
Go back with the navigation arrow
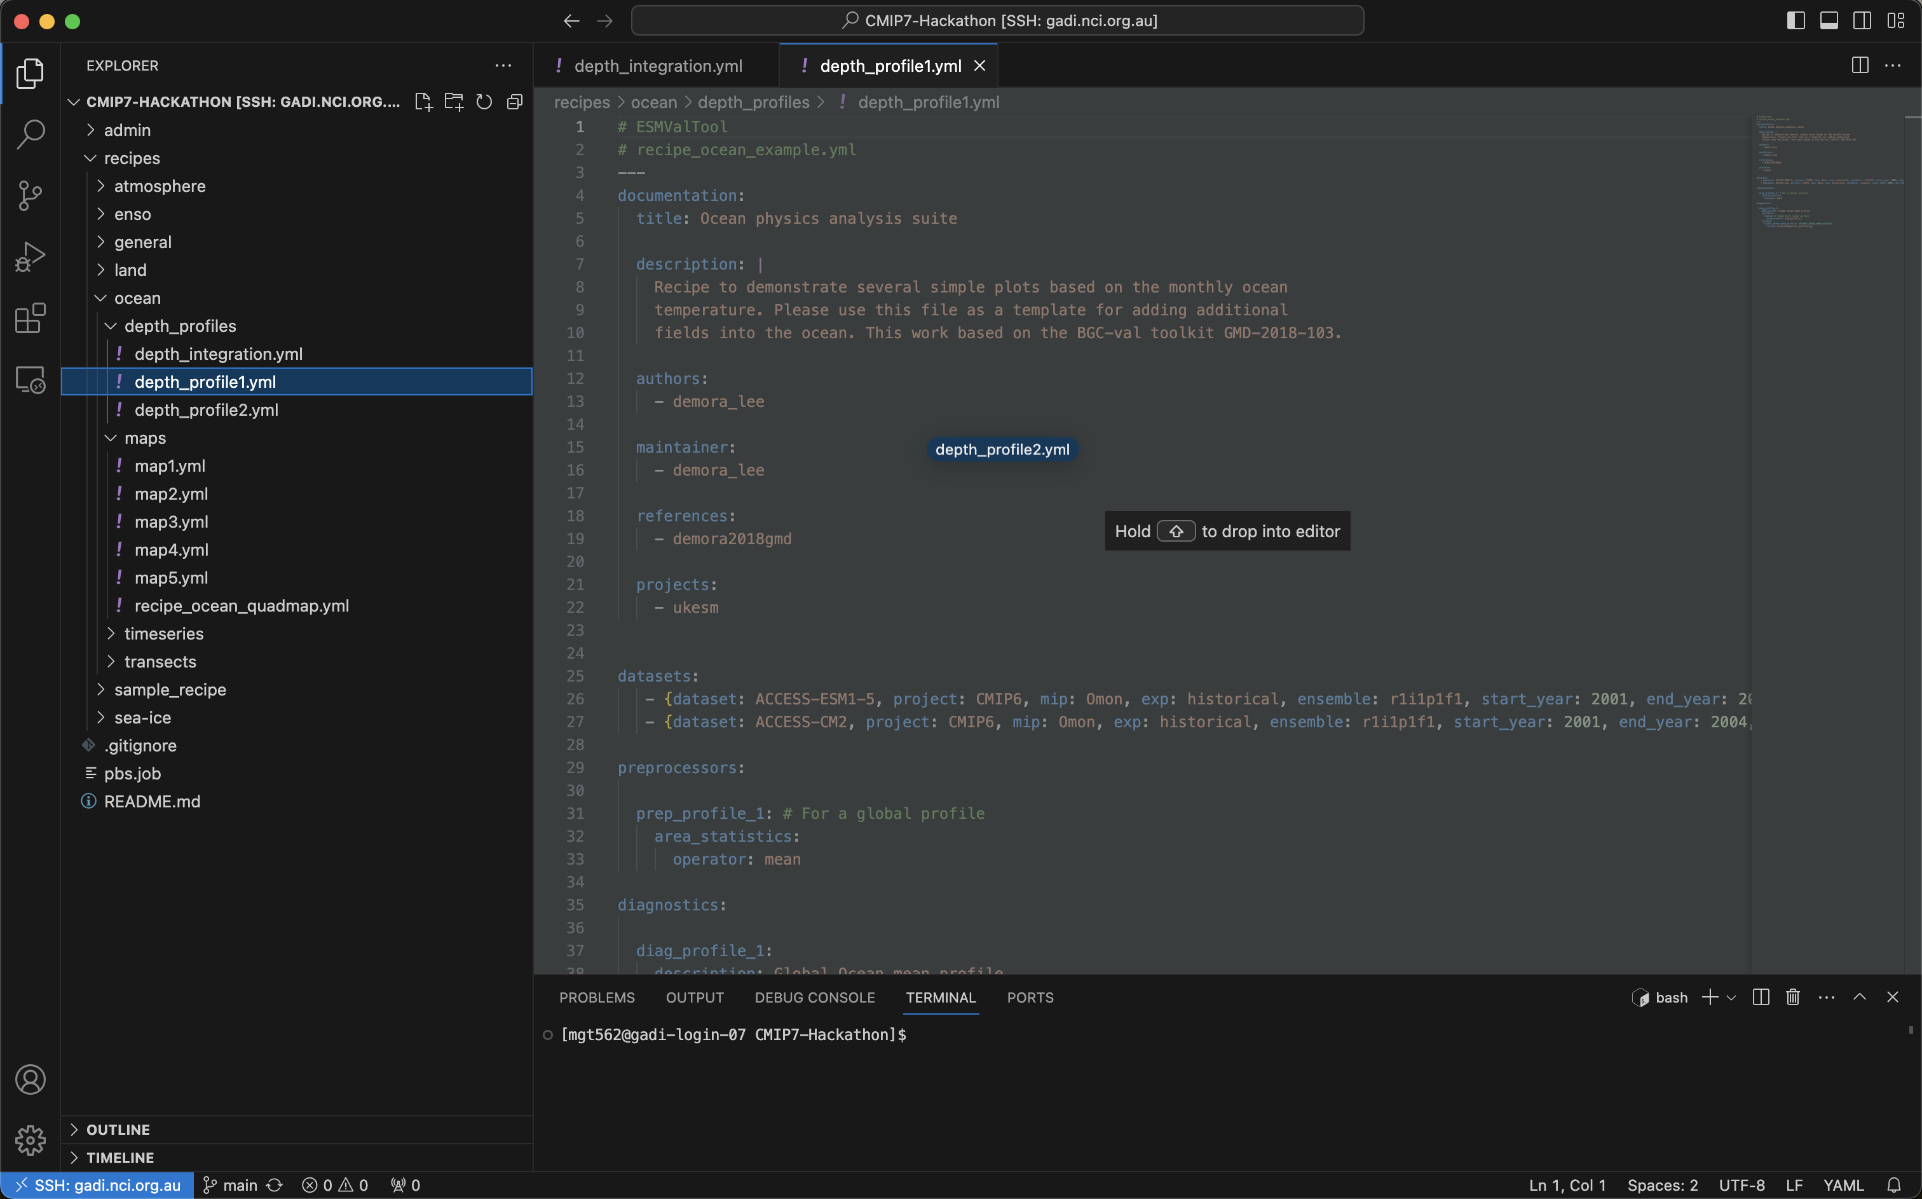point(571,20)
